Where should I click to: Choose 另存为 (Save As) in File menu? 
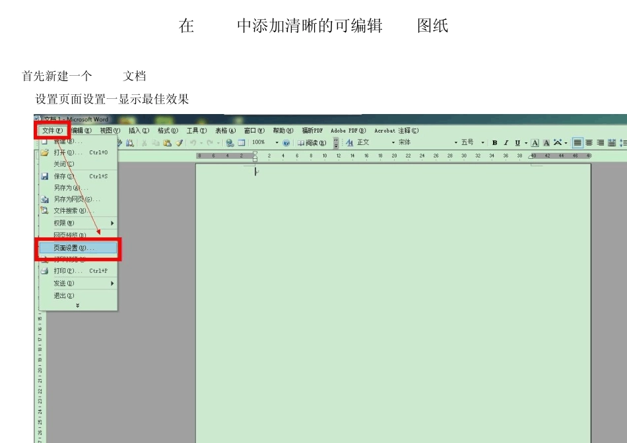[x=79, y=188]
